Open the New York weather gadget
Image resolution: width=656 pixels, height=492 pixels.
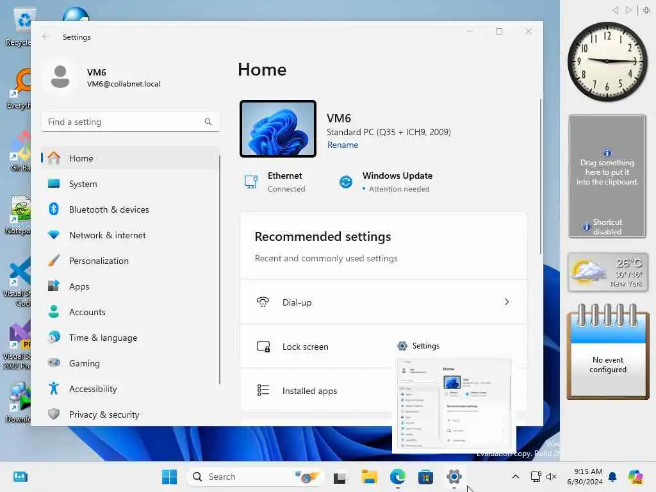click(x=607, y=272)
